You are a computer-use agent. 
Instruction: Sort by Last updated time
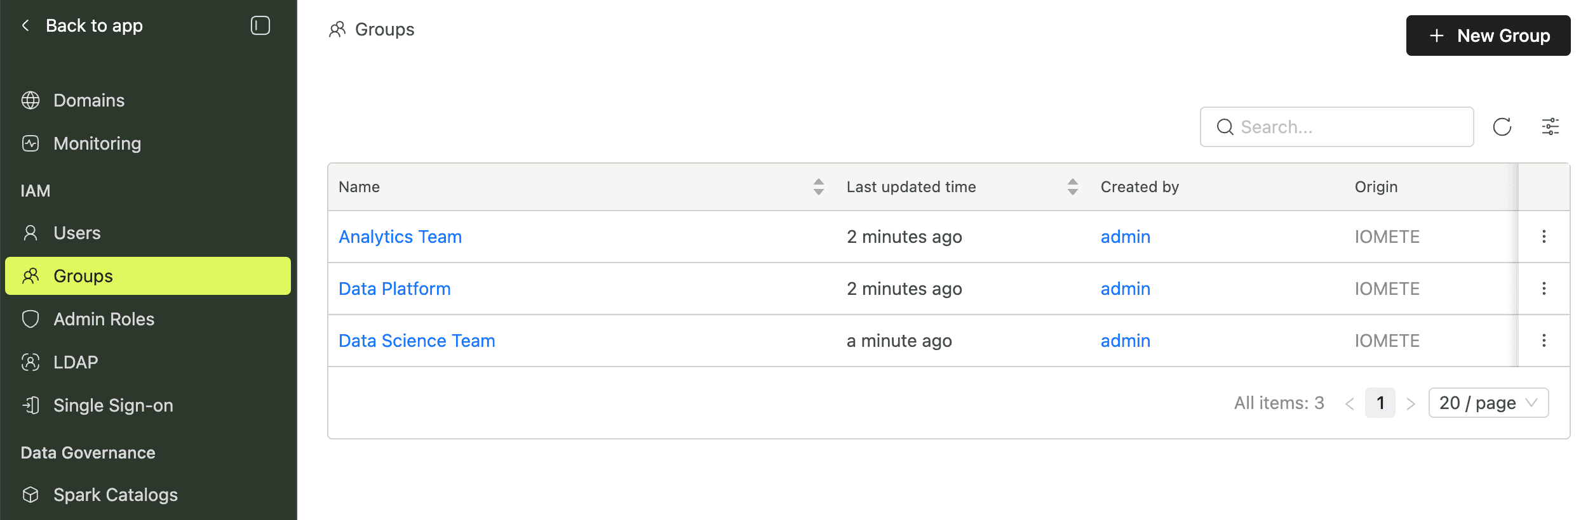pyautogui.click(x=1072, y=186)
